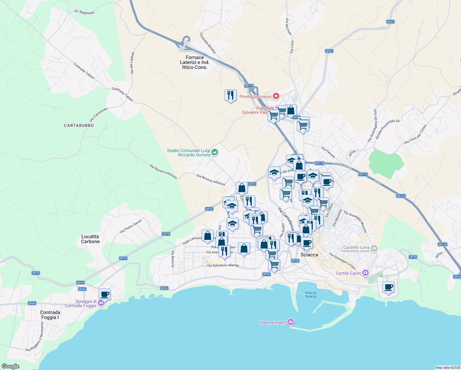Click the anchor icon labeled Hafeneinfahrt
This screenshot has width=461, height=370.
point(290,322)
